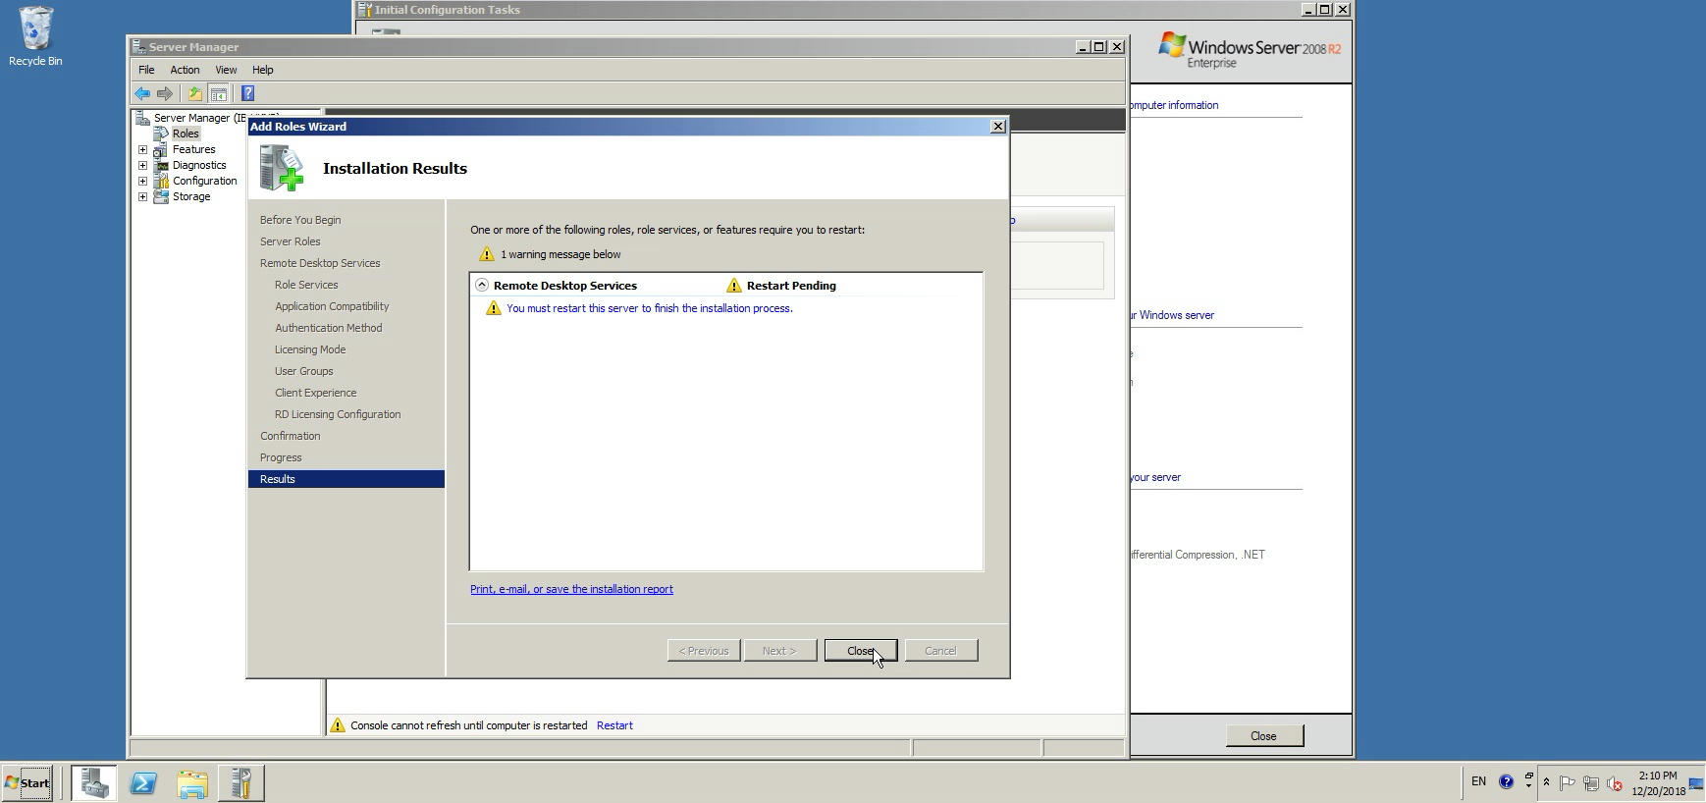This screenshot has height=803, width=1706.
Task: Select 'Confirmation' wizard step
Action: click(x=290, y=436)
